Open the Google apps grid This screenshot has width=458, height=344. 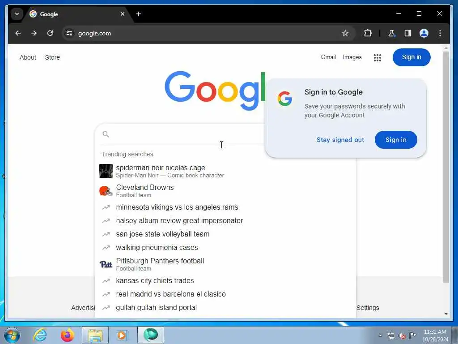point(377,58)
